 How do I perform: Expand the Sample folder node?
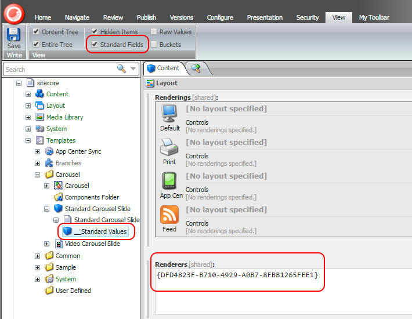(x=37, y=267)
